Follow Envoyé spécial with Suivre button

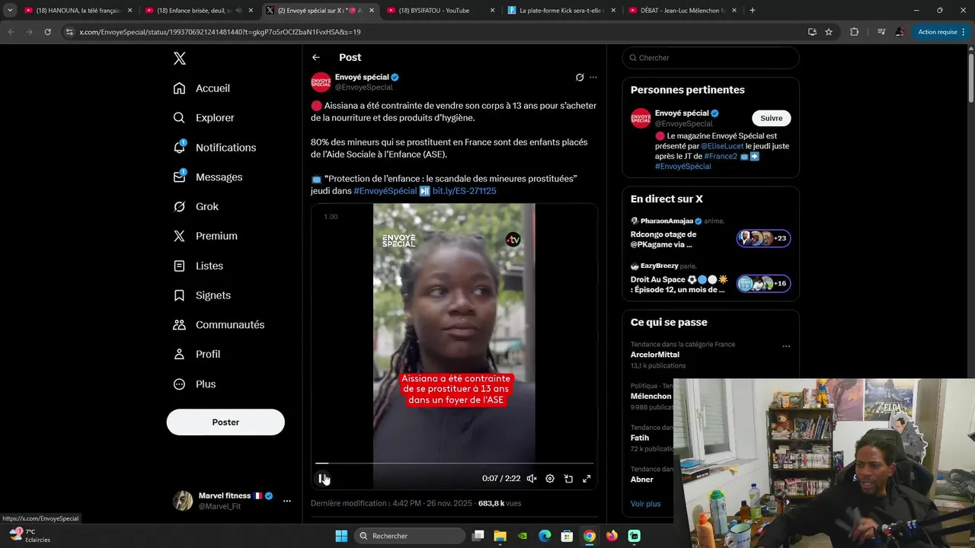[x=772, y=118]
